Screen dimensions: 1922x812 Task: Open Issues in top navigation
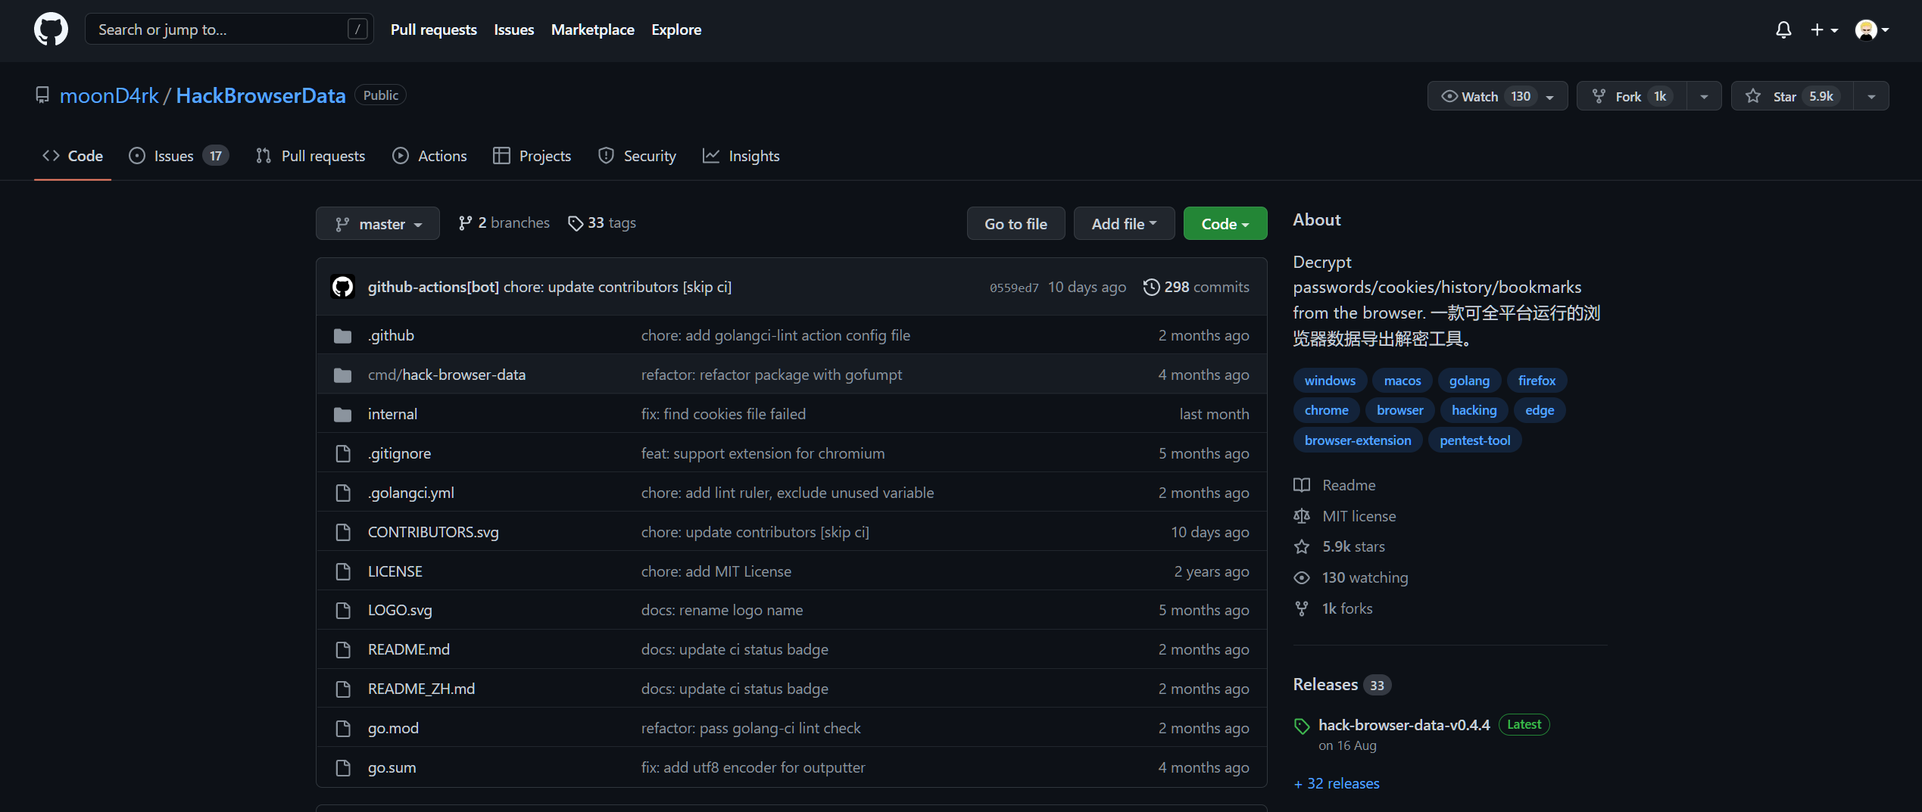pos(513,30)
